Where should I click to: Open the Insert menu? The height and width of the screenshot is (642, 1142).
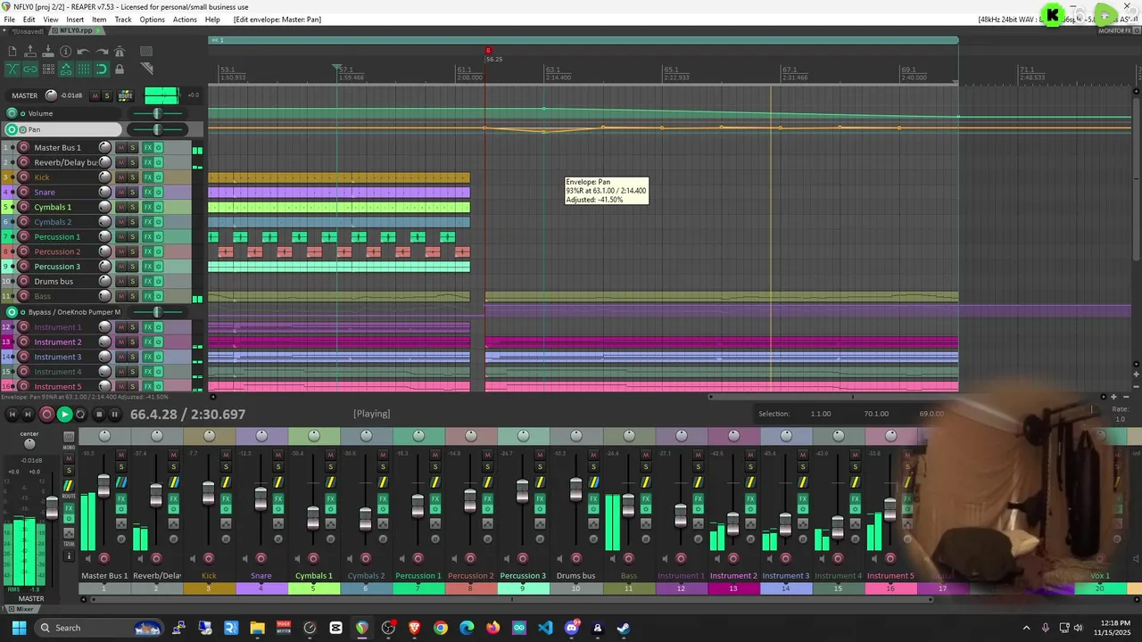pos(75,19)
